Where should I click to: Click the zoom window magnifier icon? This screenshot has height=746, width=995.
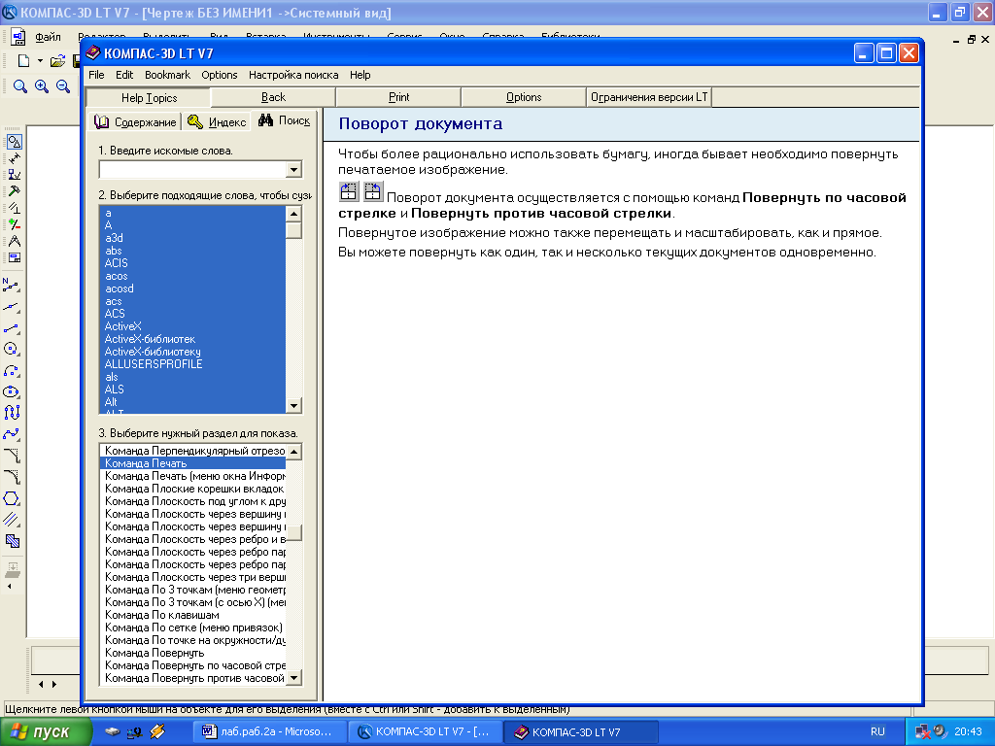20,86
